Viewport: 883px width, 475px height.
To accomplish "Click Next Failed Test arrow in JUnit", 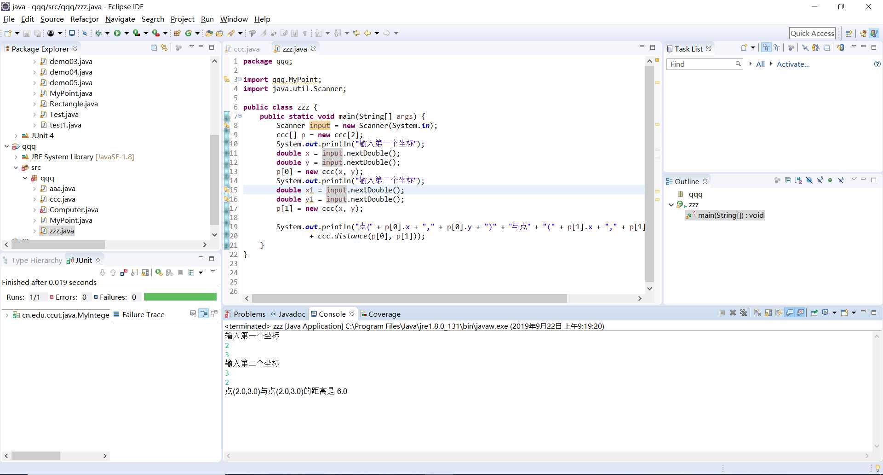I will (x=103, y=272).
